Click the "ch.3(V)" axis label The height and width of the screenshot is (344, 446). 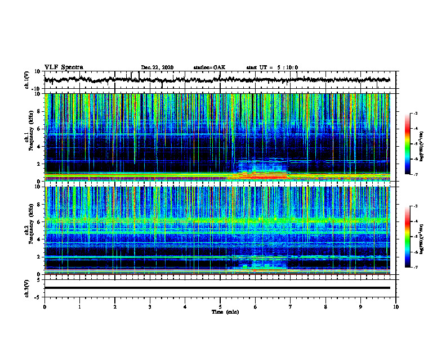pos(27,288)
